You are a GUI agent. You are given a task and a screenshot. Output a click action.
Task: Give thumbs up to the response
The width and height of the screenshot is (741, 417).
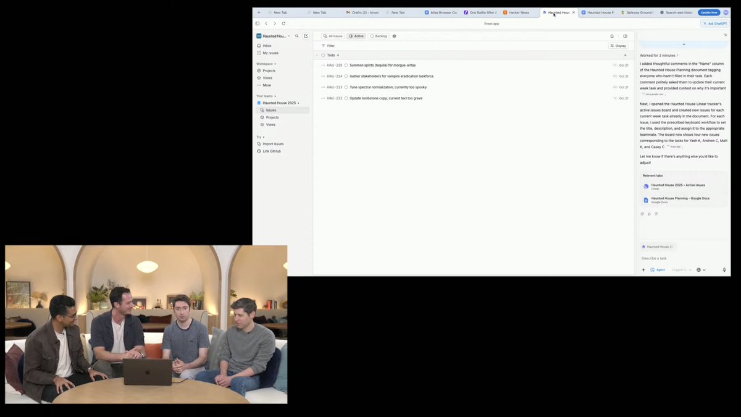(649, 214)
